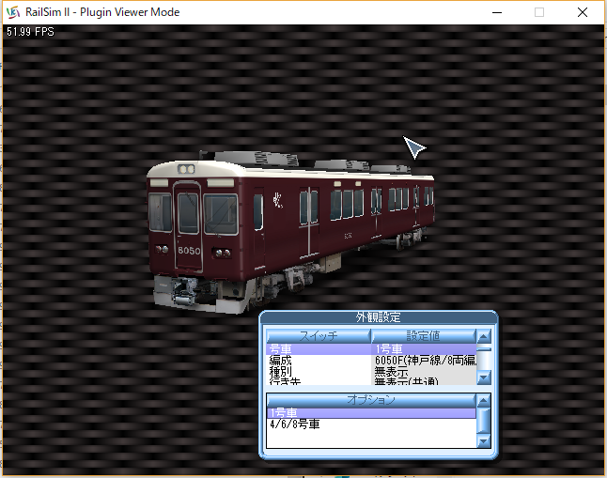Click the 6050F(神戸線/8両編 setting value
This screenshot has width=607, height=478.
[x=424, y=361]
